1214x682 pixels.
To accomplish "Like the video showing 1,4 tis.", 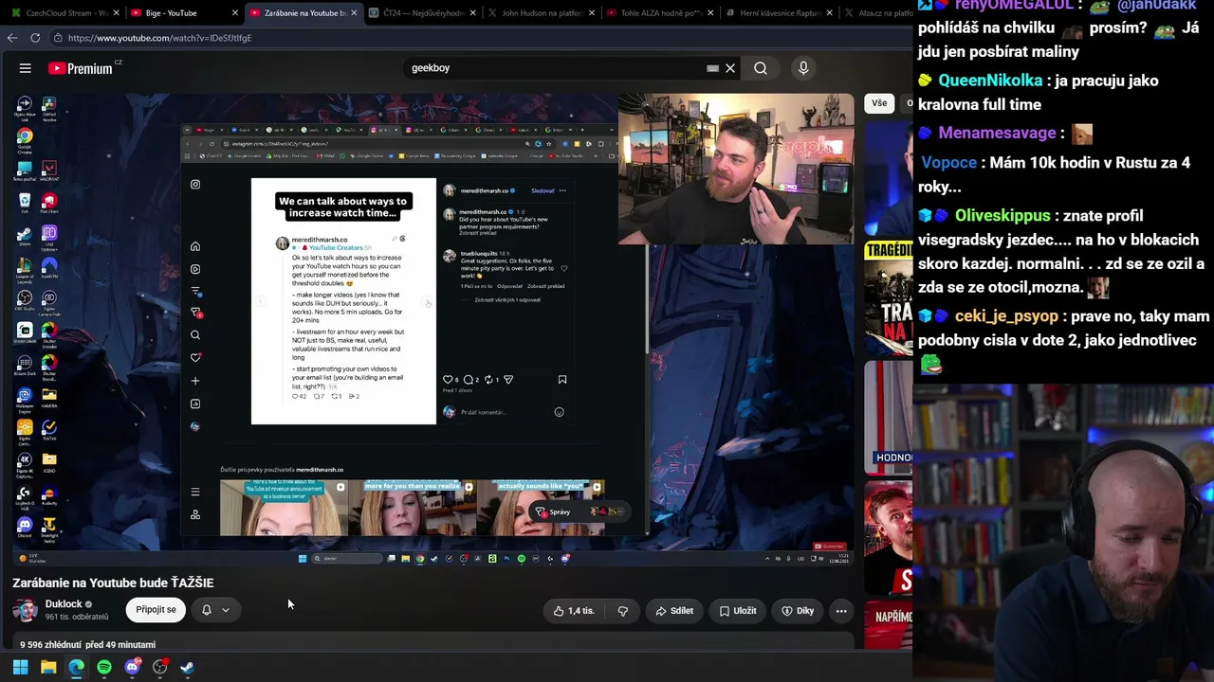I will click(574, 611).
